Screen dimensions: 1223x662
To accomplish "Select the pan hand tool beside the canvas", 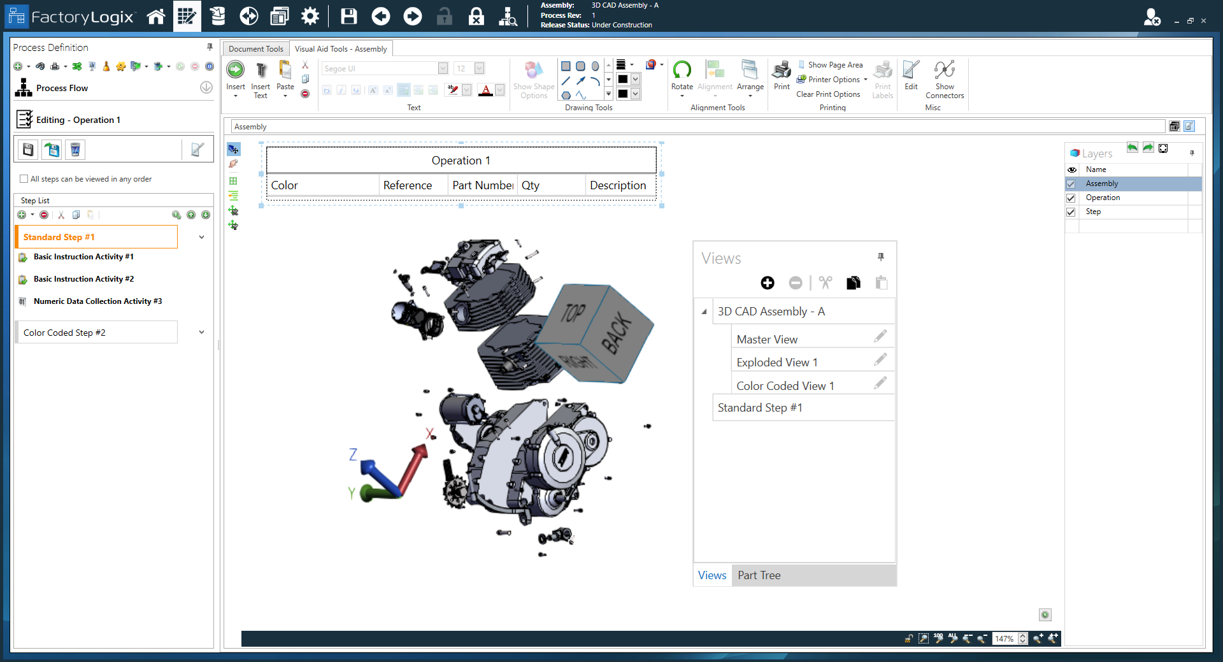I will [x=233, y=164].
